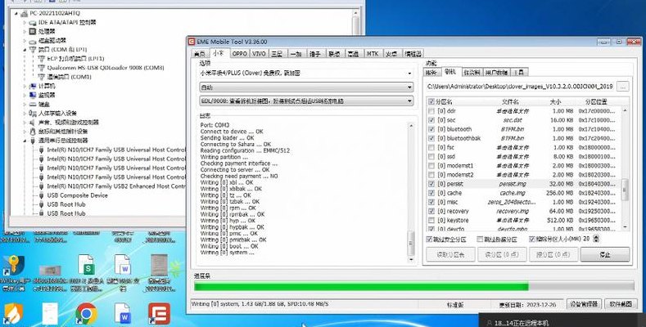Expand the node directly above the 键盘 node
Screen dimensions: 646x327
point(25,95)
